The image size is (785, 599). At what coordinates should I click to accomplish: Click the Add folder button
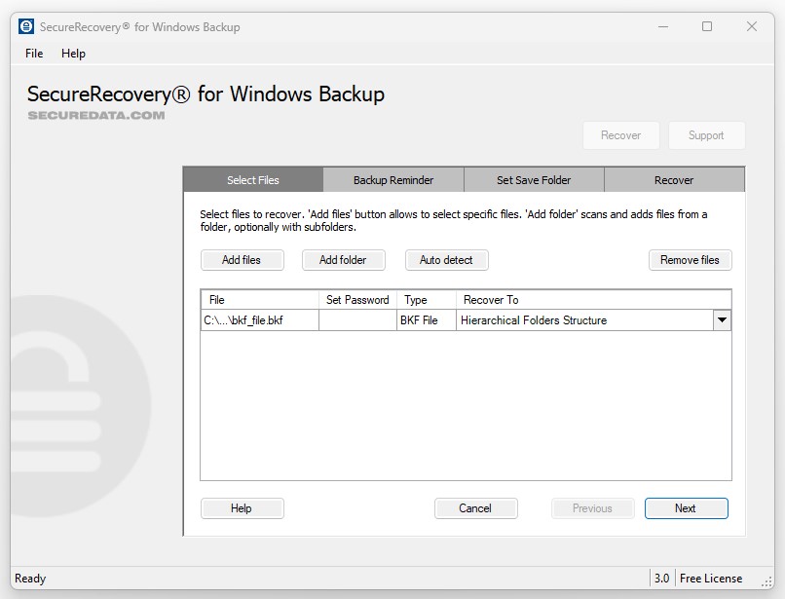(x=343, y=260)
